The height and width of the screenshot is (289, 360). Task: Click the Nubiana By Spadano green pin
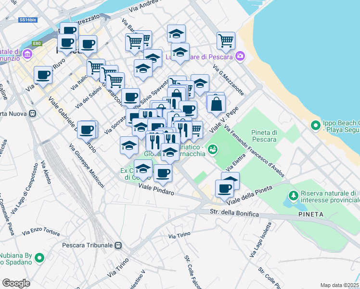(x=39, y=258)
